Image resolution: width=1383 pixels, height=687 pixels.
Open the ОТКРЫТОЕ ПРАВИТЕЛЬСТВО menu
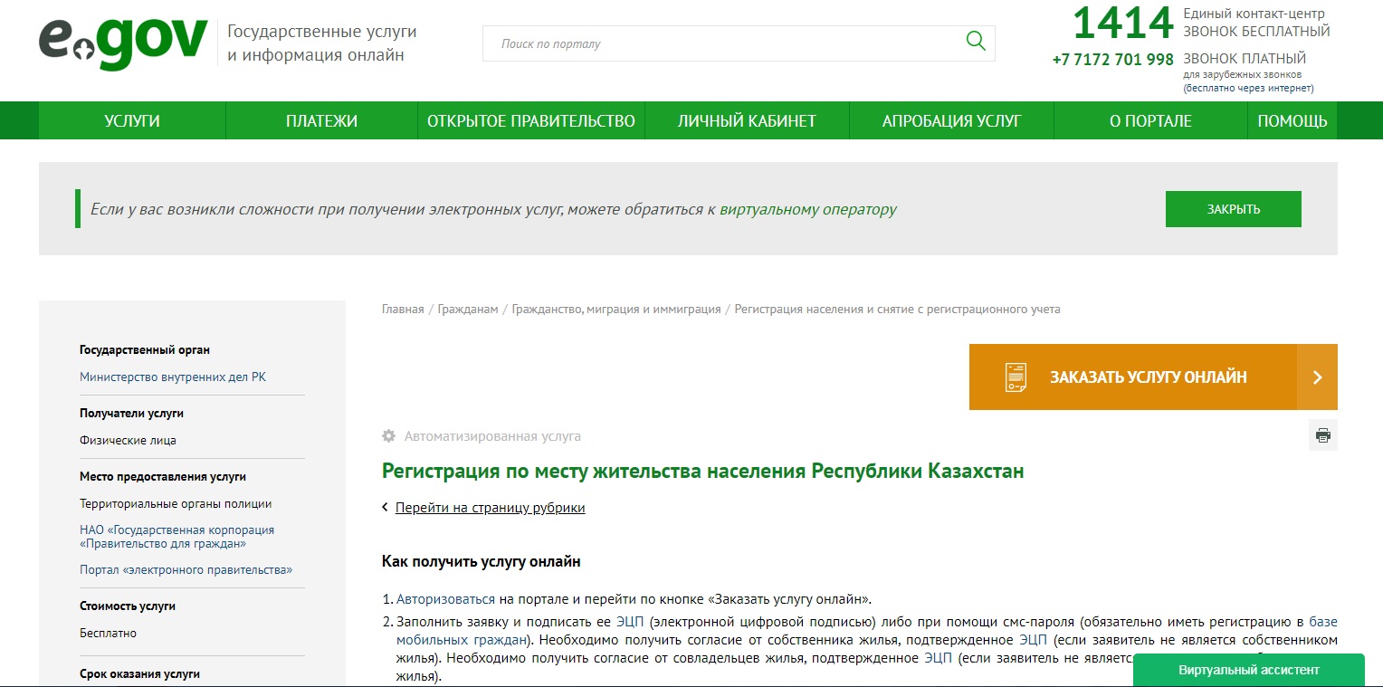tap(530, 120)
